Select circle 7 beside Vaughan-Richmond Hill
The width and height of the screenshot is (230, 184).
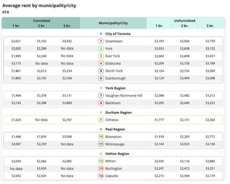[x=101, y=96]
